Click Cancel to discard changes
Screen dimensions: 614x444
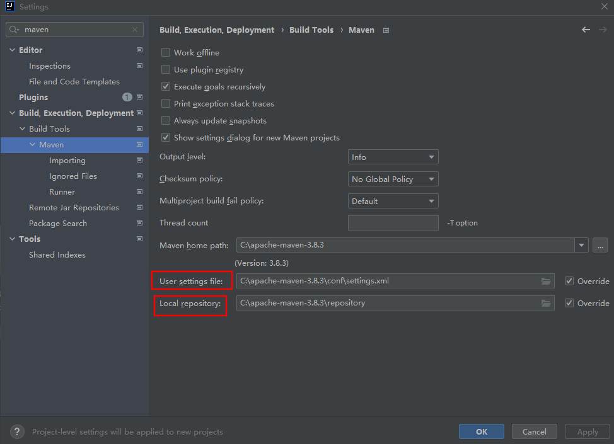click(x=535, y=431)
